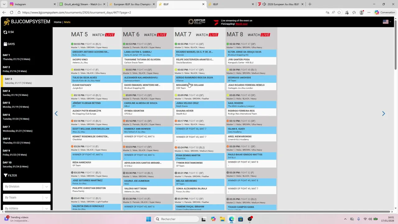Viewport: 398px width, 224px height.
Task: Open Copilot Conversation button
Action: [x=385, y=12]
